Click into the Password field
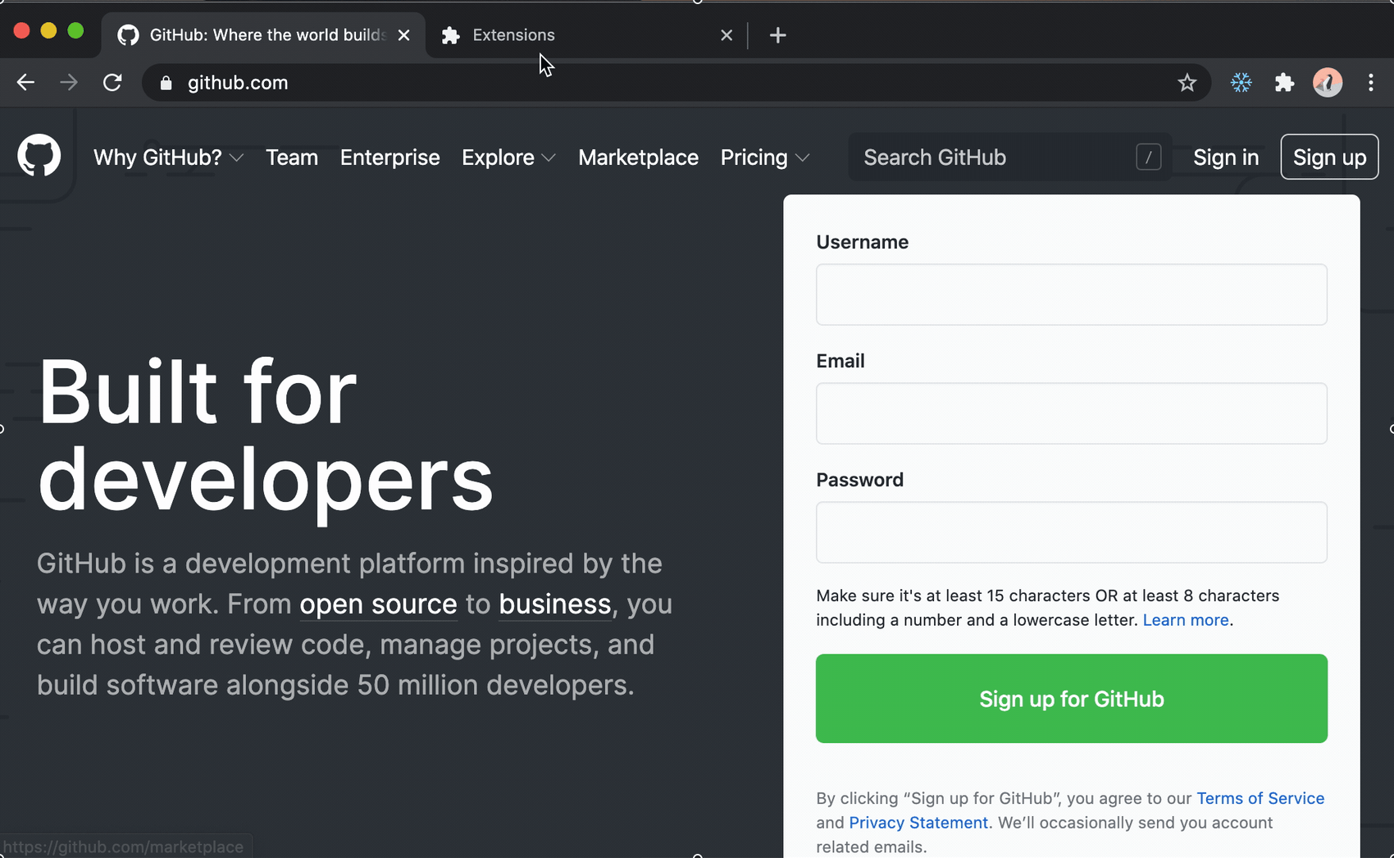This screenshot has width=1394, height=858. 1072,532
